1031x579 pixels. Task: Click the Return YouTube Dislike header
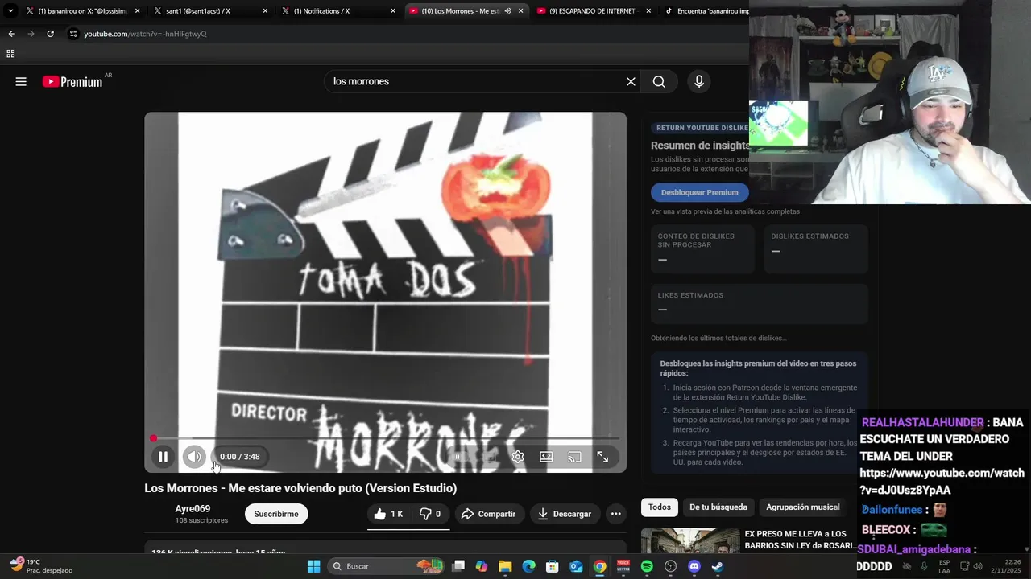point(699,128)
